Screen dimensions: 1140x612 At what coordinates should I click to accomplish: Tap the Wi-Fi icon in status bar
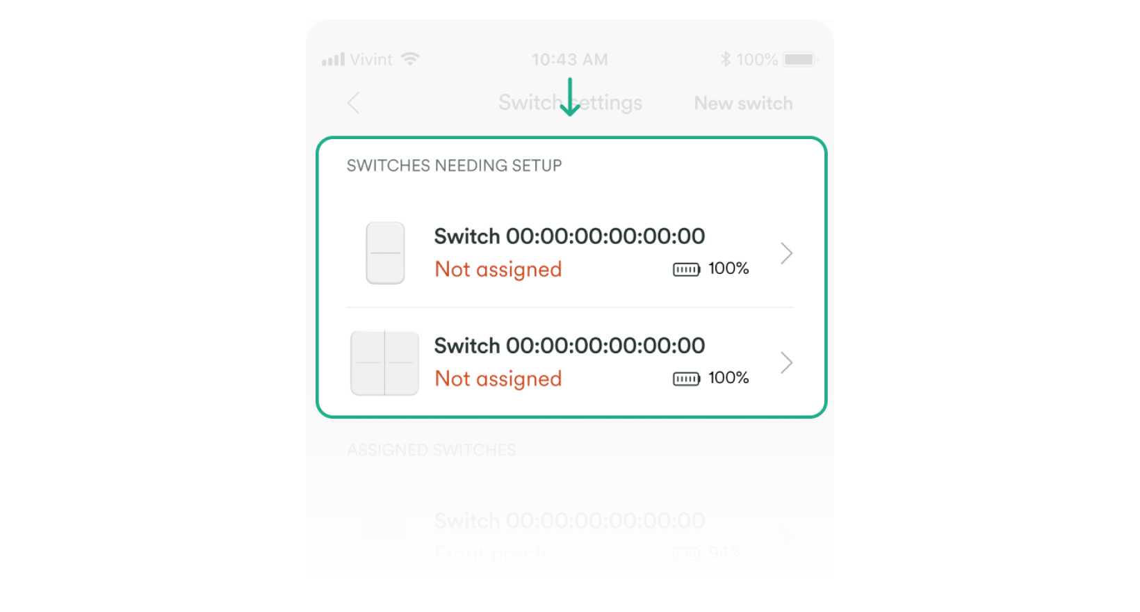point(410,59)
